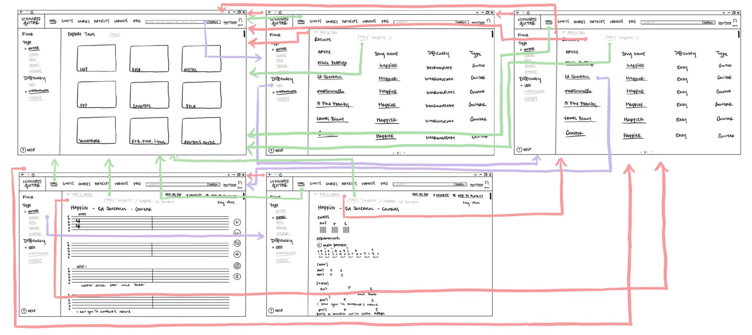Open Shots nav item on Explore Tabs screen
The image size is (752, 335).
click(x=67, y=21)
